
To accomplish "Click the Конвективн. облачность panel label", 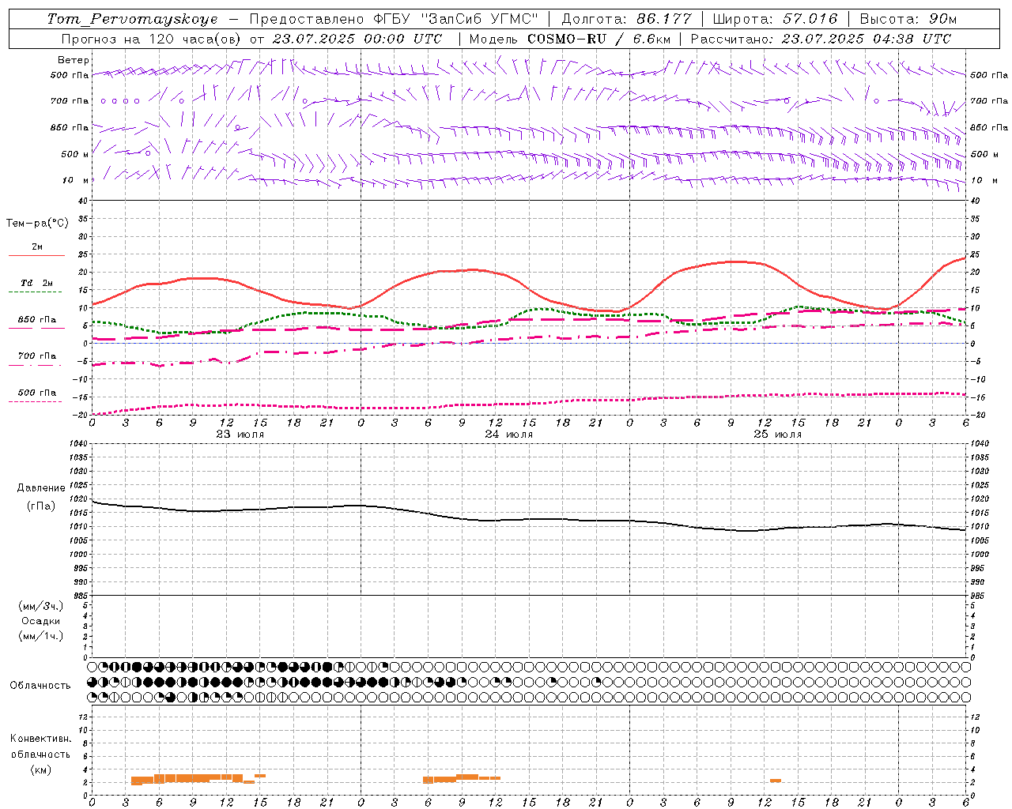I will click(40, 747).
